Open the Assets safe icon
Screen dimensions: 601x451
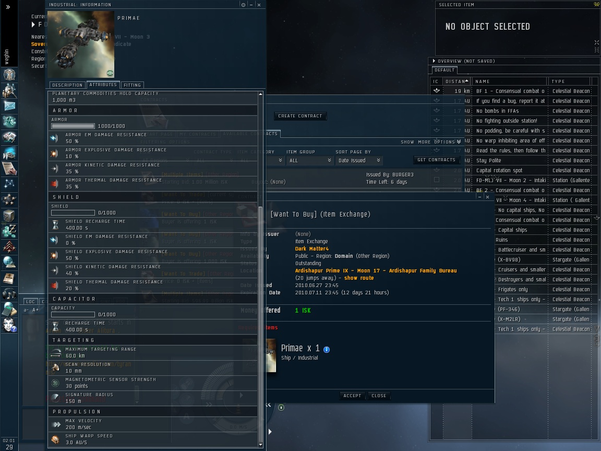[9, 216]
